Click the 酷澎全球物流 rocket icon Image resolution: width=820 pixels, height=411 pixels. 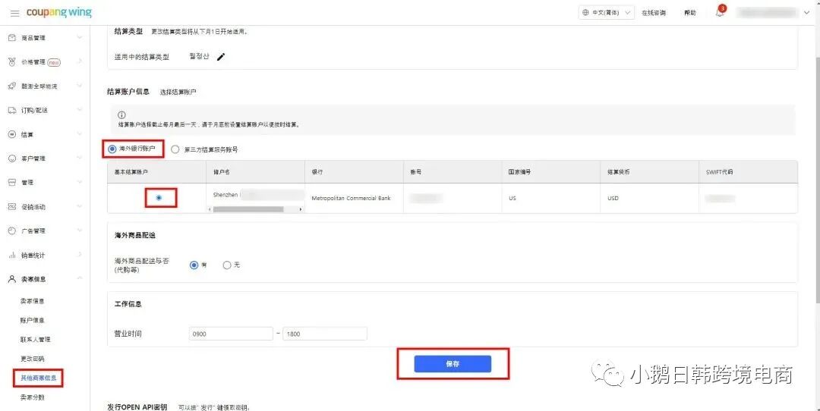12,86
